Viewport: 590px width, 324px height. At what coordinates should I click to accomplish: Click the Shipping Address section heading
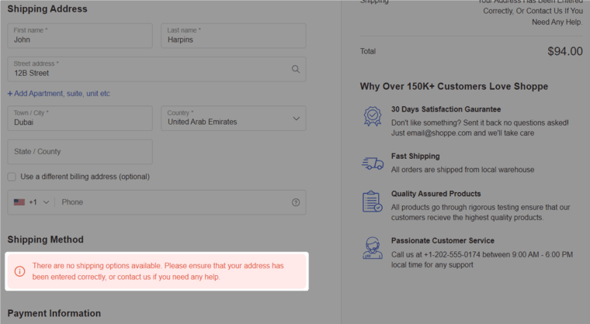click(x=47, y=9)
